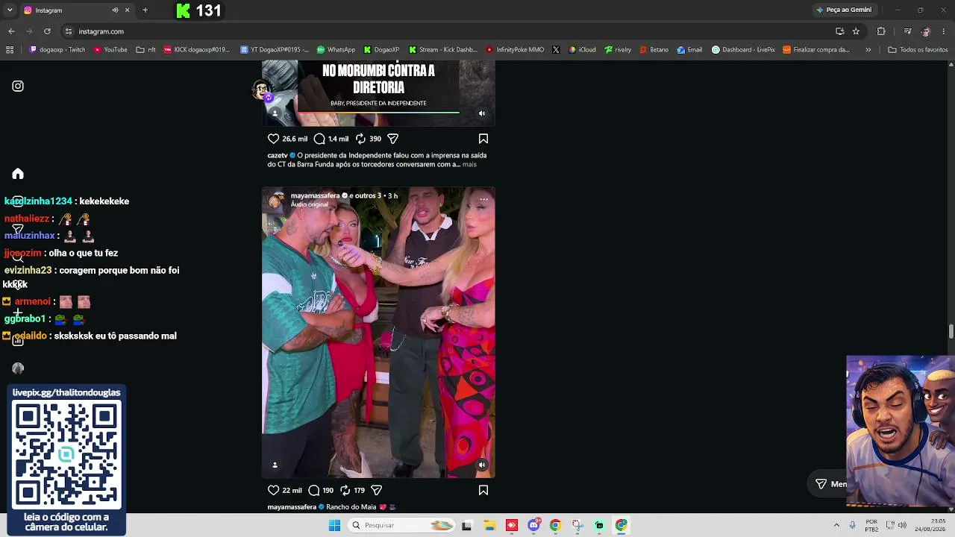Show more bookmarks with the overflow chevron
This screenshot has width=955, height=537.
(x=868, y=50)
